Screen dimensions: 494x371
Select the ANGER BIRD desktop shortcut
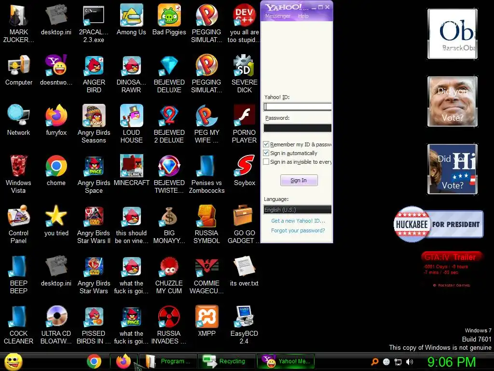click(x=94, y=74)
